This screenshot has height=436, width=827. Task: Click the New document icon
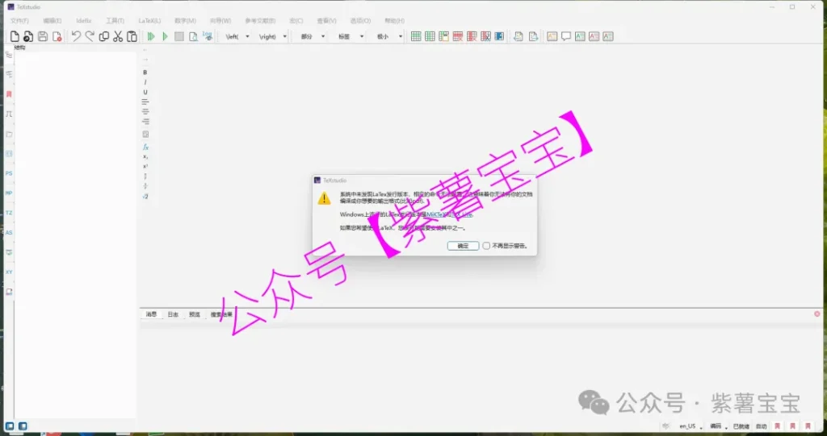pos(14,36)
